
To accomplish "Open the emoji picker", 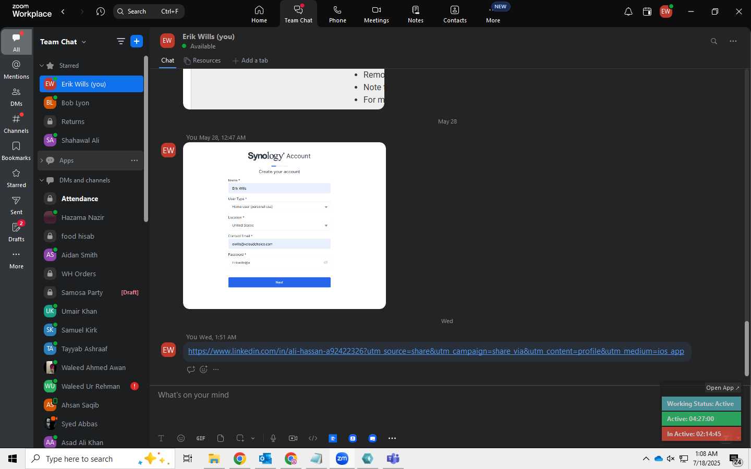I will click(x=181, y=438).
